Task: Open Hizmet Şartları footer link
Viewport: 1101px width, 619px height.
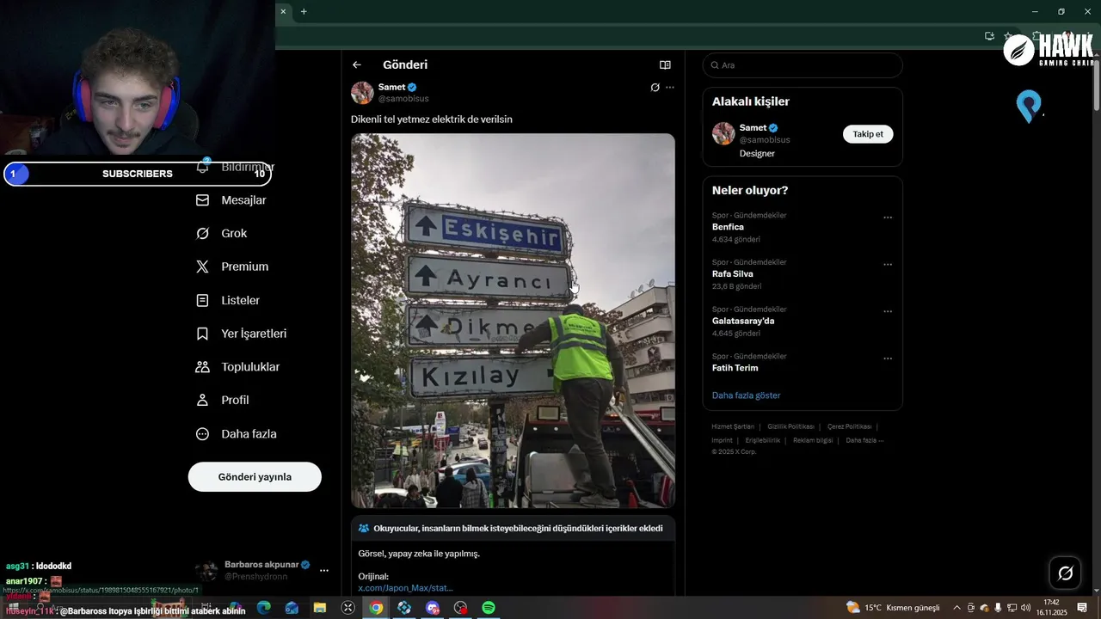Action: pyautogui.click(x=733, y=426)
